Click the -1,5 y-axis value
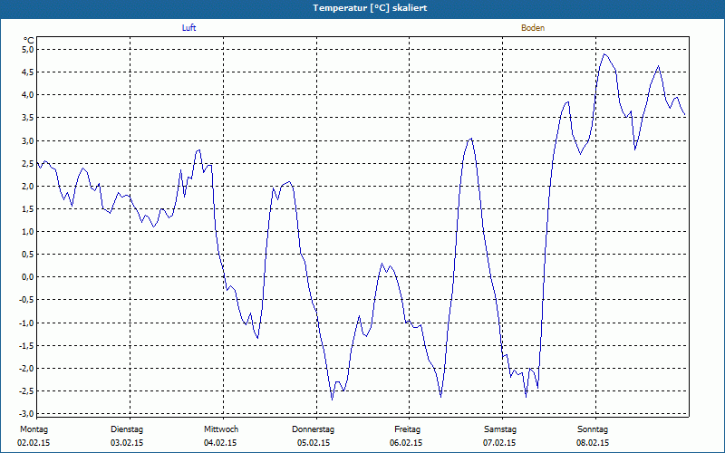Image resolution: width=725 pixels, height=453 pixels. pyautogui.click(x=27, y=346)
